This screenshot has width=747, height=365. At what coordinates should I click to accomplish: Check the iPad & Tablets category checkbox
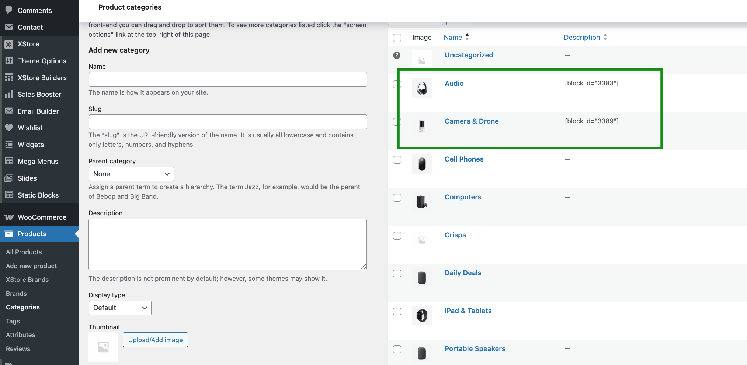(397, 311)
